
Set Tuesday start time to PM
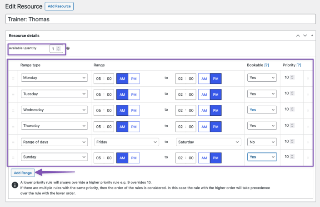coord(134,94)
